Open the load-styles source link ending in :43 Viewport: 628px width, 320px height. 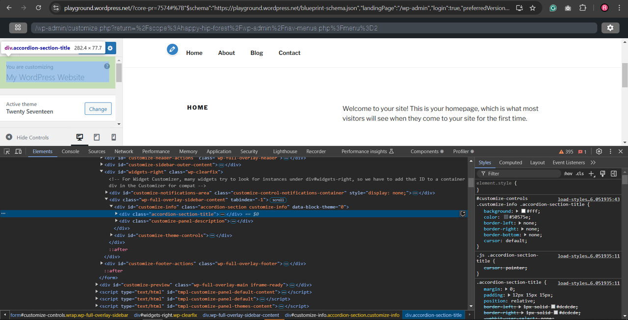click(589, 199)
